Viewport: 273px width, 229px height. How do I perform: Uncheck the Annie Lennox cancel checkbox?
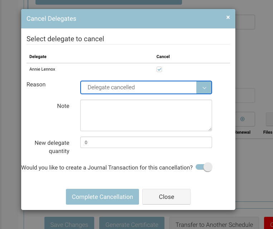point(159,69)
